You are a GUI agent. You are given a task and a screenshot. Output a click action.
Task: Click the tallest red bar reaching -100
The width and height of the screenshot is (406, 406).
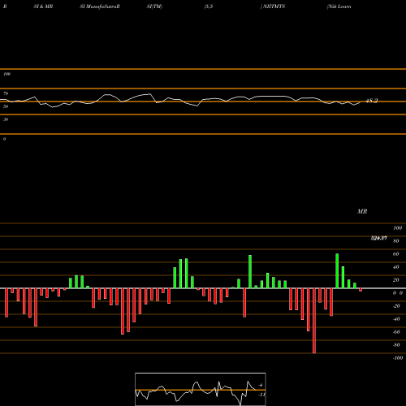pos(314,321)
